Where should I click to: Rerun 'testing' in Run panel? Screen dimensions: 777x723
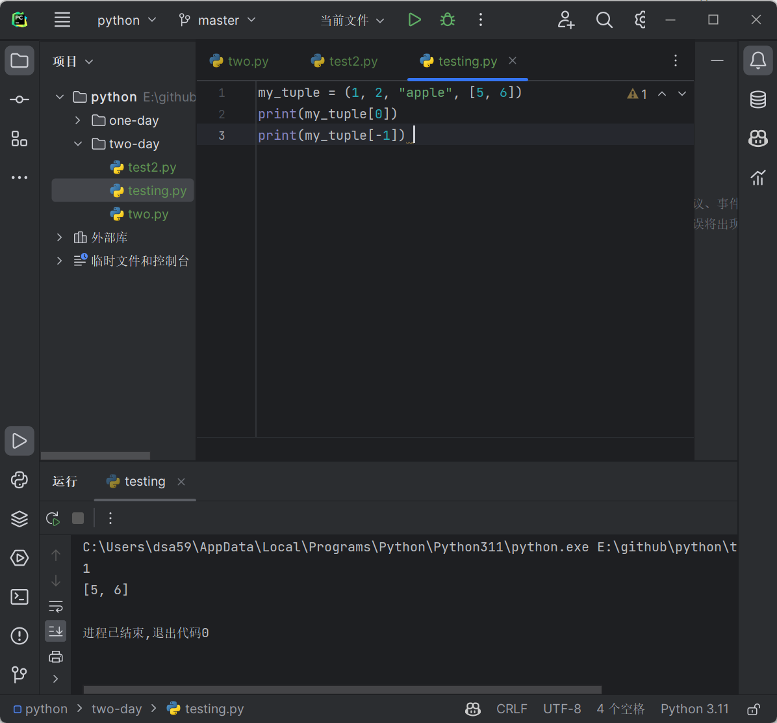click(53, 519)
